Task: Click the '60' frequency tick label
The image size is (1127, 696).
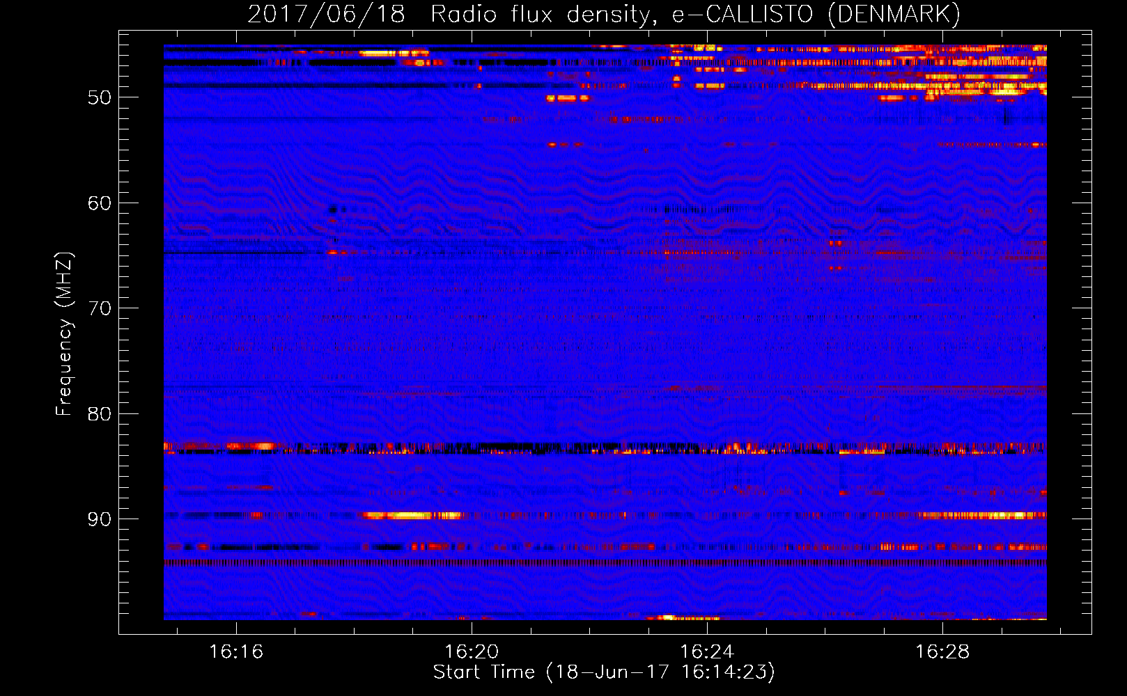Action: point(100,203)
